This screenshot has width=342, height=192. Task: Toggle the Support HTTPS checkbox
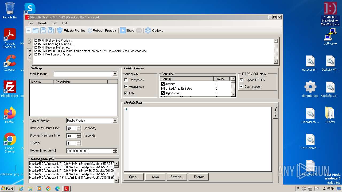pos(241,80)
